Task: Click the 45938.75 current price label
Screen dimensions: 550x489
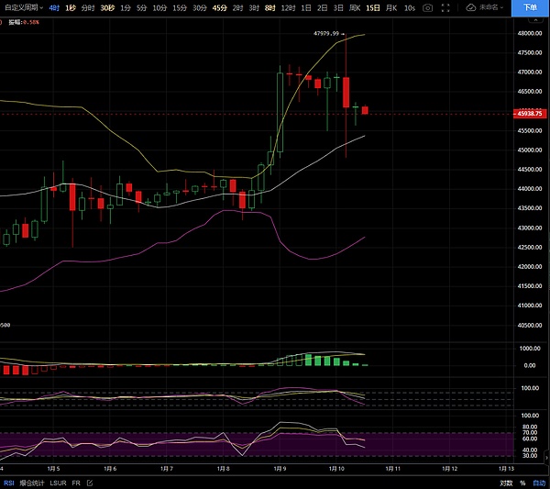Action: (x=530, y=114)
